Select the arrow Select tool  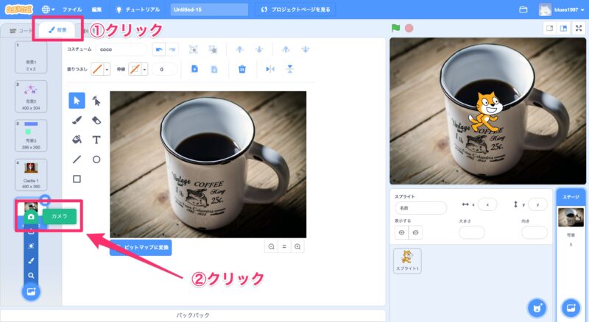(77, 101)
